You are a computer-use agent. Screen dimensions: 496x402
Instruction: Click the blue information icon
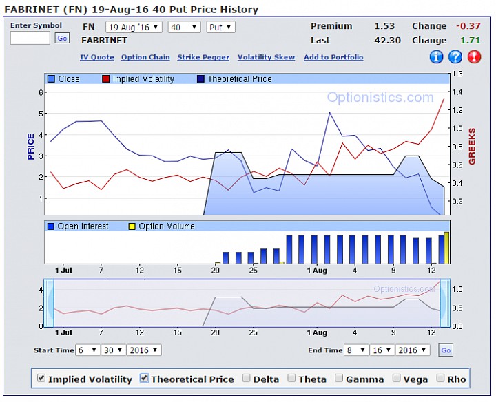tap(436, 57)
